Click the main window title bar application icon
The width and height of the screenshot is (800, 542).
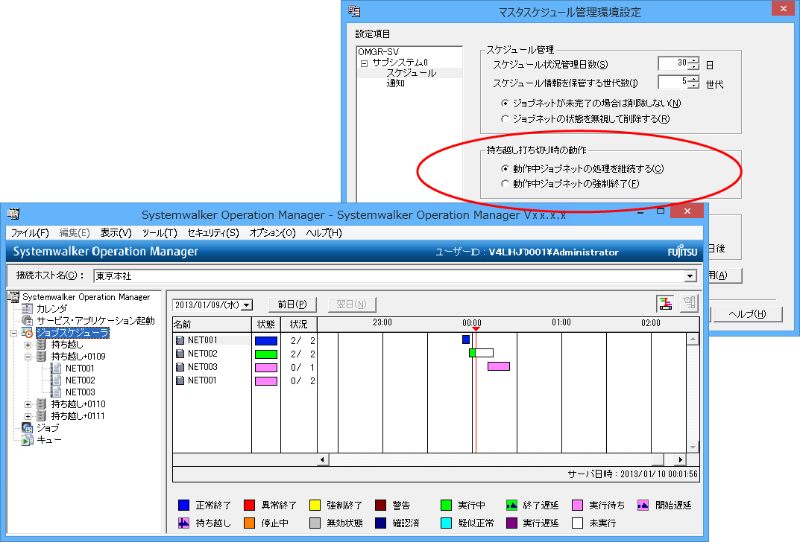13,214
